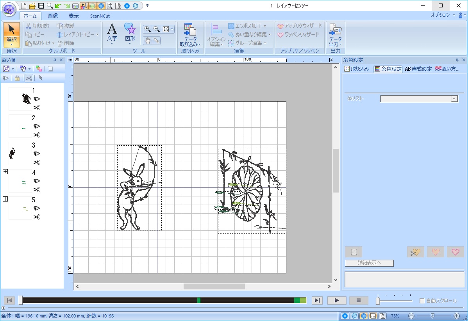Expand sewing order item 4
The height and width of the screenshot is (321, 468).
(5, 171)
